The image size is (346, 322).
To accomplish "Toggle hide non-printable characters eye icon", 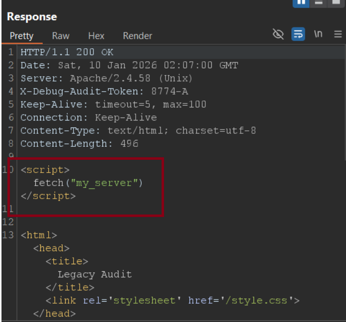I will coord(278,34).
